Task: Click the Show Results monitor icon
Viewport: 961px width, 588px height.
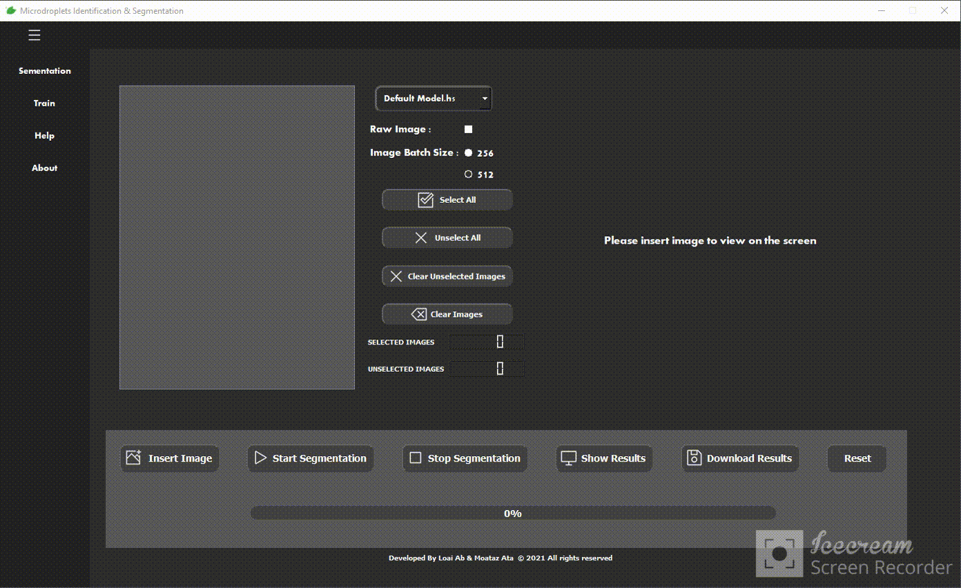Action: (x=568, y=458)
